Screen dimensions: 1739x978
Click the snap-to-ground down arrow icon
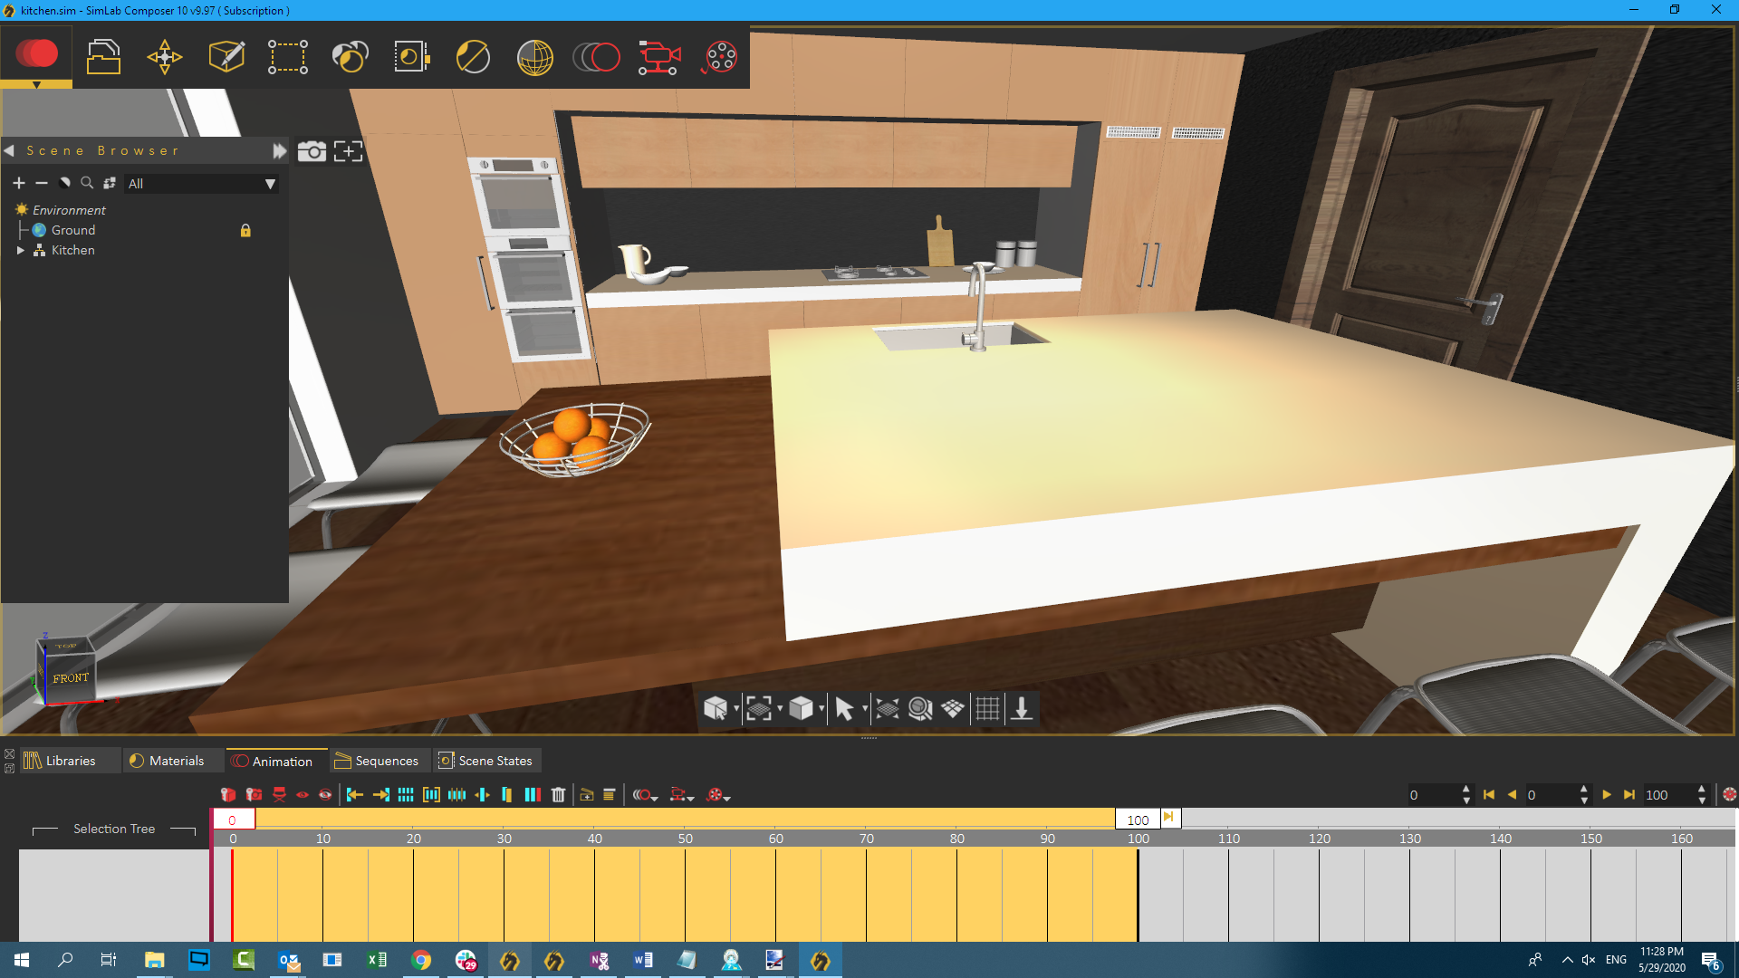click(1022, 708)
